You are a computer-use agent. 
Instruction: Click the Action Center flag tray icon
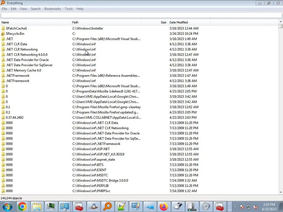242,207
